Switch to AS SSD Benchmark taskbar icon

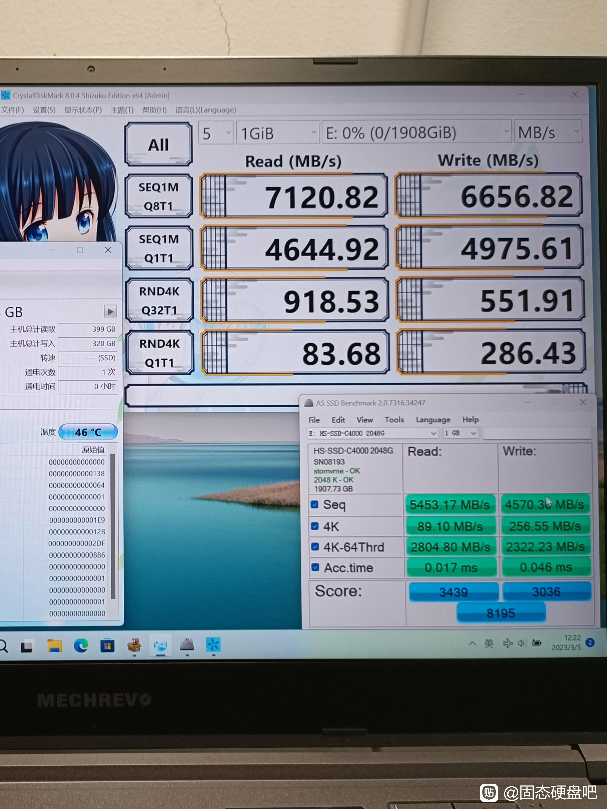pyautogui.click(x=187, y=645)
